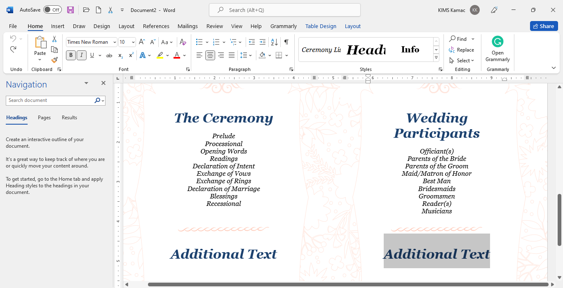The image size is (563, 288).
Task: Choose the red Font Color swatch
Action: coord(176,55)
